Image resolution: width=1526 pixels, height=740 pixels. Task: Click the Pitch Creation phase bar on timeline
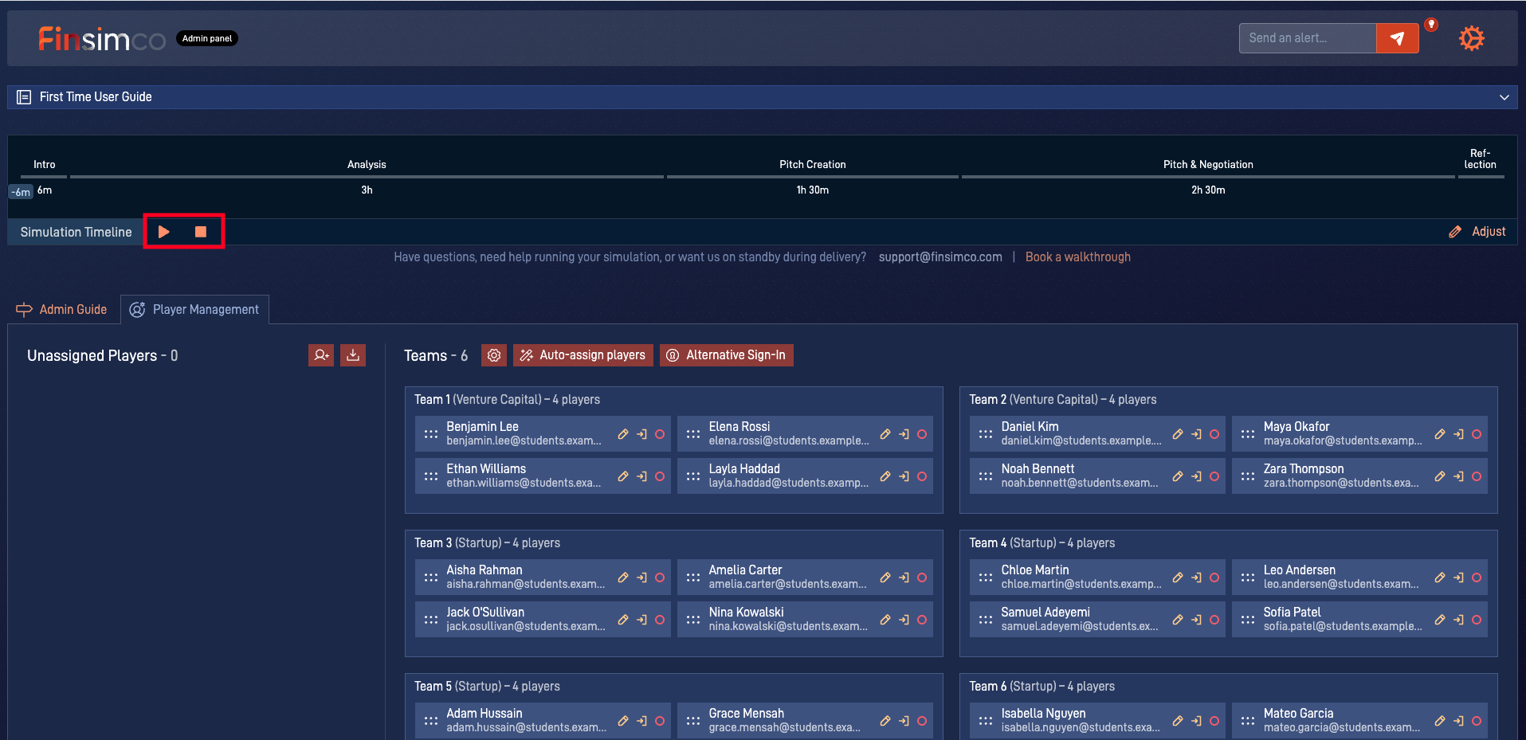(813, 176)
